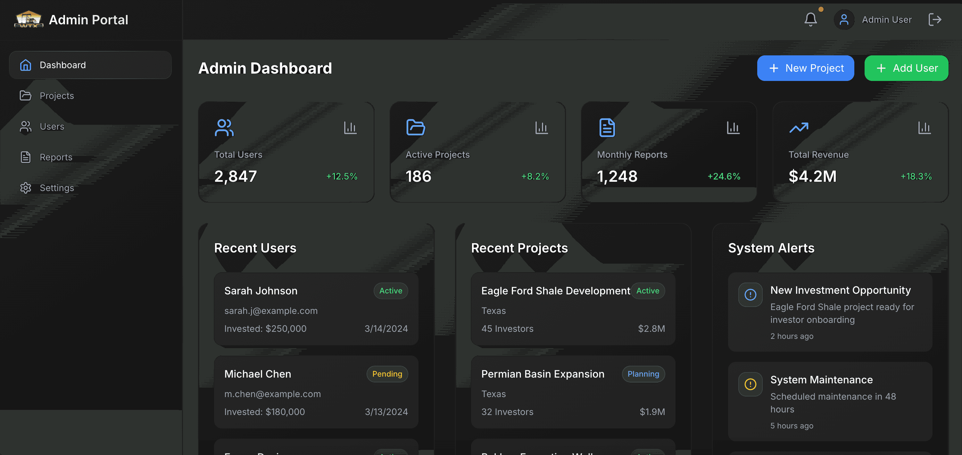Click the Monthly Reports document icon

pos(607,128)
